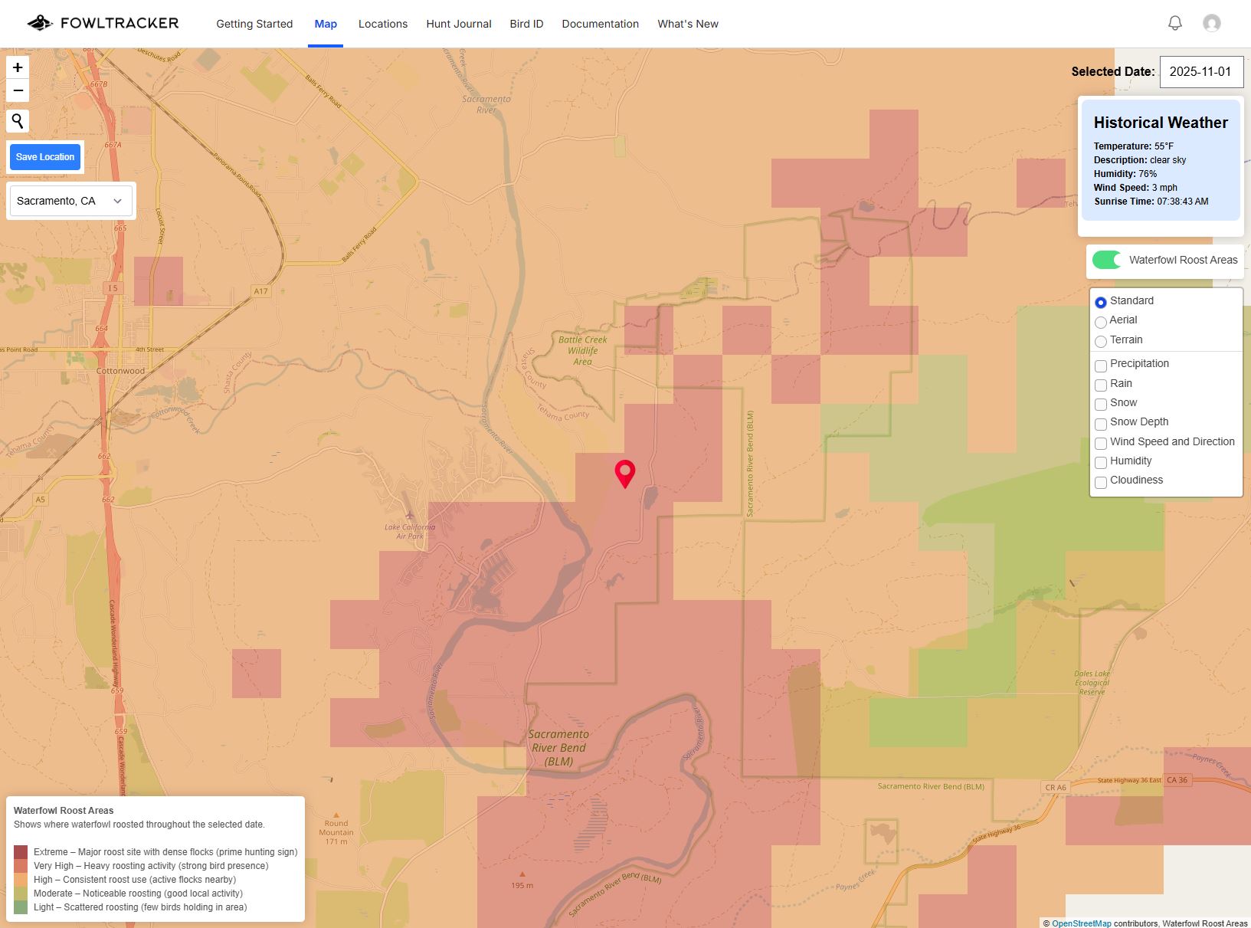Click the Moderate roosting legend swatch
Screen dimensions: 1251x928
point(21,894)
